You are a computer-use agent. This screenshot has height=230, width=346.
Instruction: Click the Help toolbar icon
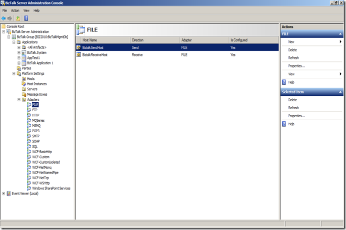pos(26,18)
